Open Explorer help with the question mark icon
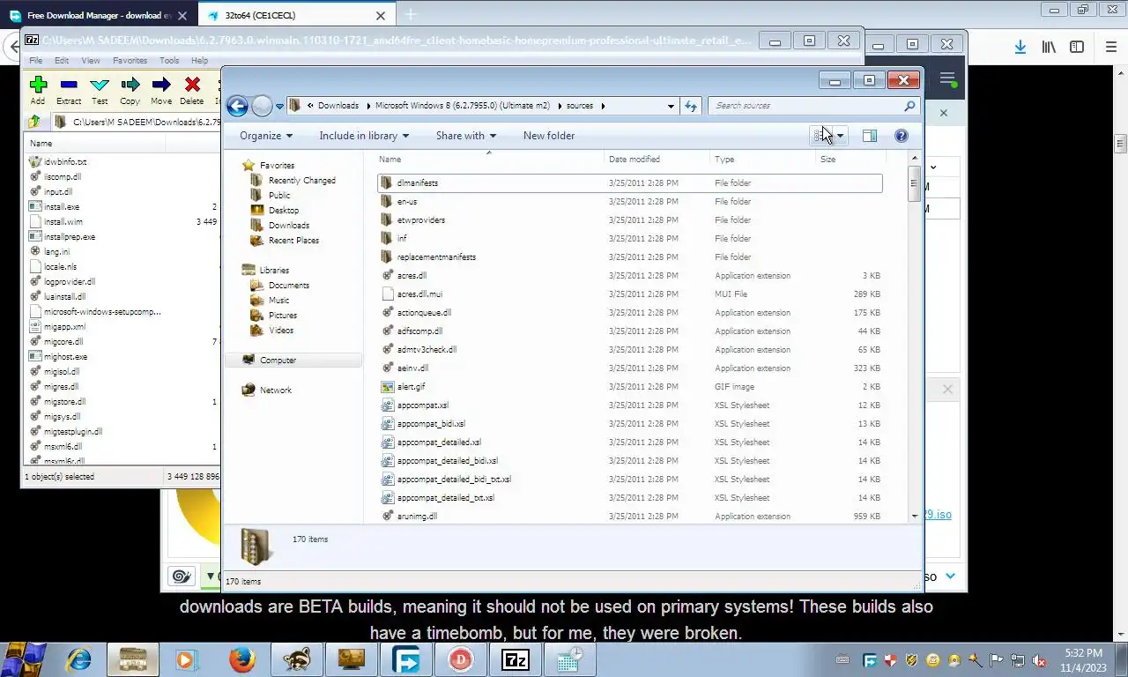 pos(902,136)
